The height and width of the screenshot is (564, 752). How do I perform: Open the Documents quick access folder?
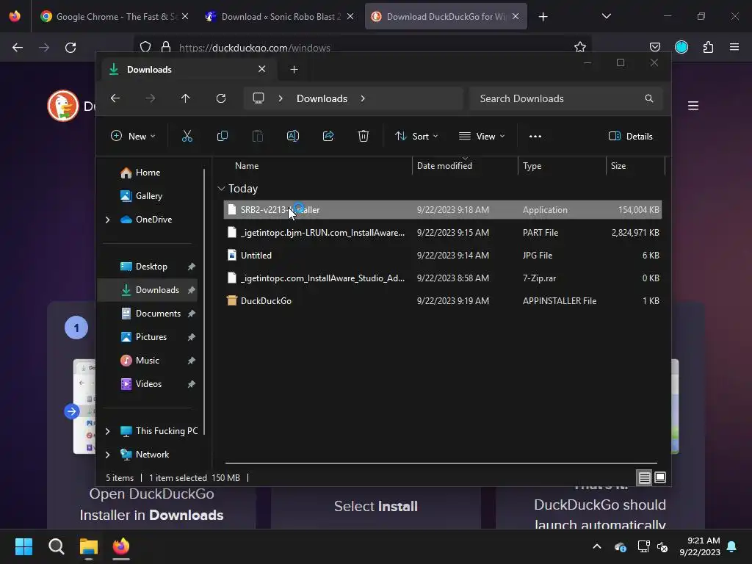(158, 314)
